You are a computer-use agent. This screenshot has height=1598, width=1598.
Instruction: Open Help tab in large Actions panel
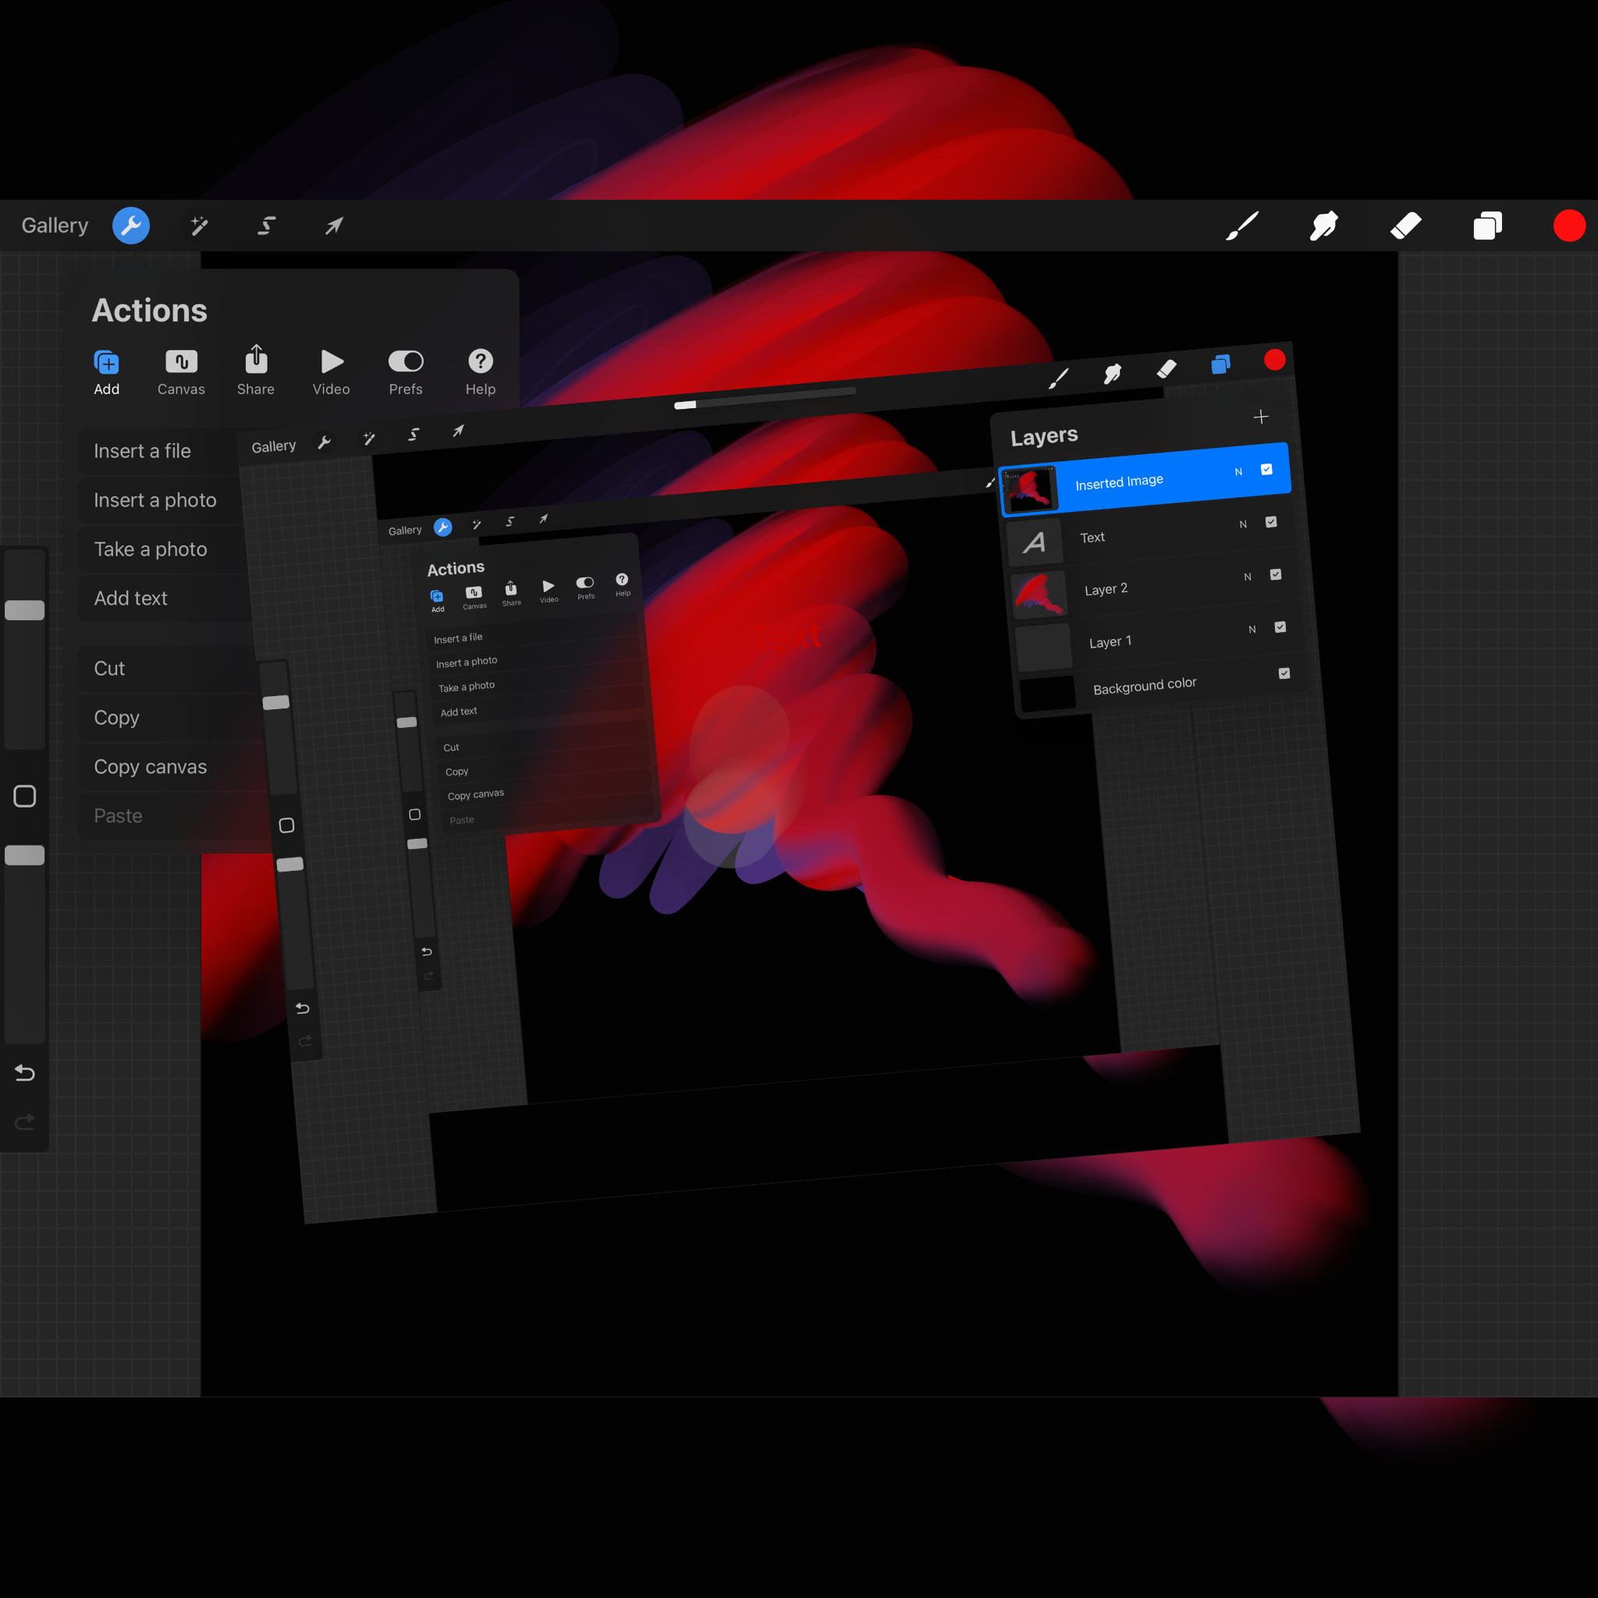point(481,372)
